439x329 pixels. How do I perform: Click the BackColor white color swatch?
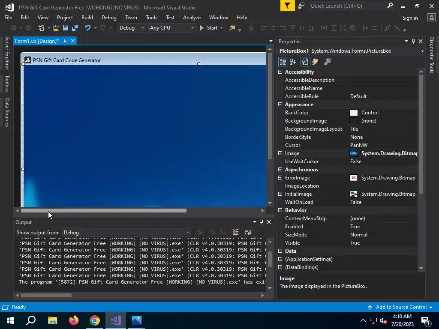pos(354,113)
